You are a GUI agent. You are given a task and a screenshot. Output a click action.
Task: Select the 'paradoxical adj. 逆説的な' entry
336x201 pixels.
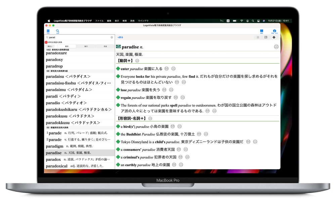pyautogui.click(x=79, y=166)
